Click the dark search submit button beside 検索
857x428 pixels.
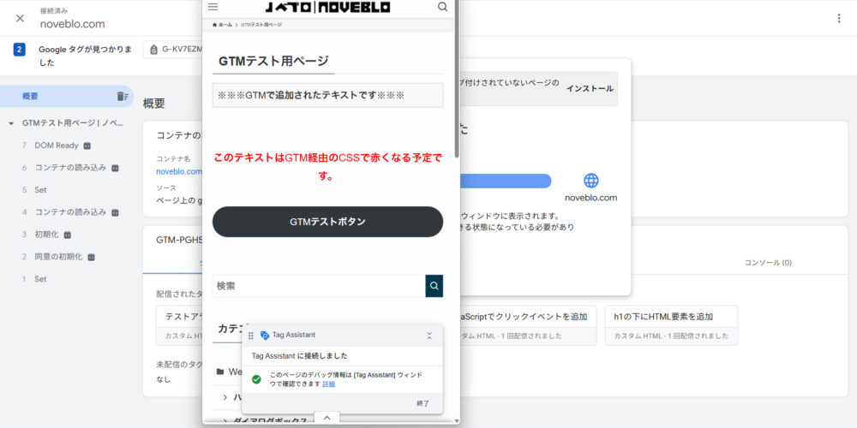(x=434, y=286)
